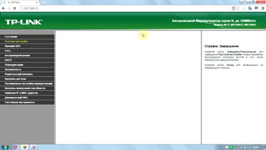
Task: Launch Opera from the taskbar
Action: [x=16, y=147]
